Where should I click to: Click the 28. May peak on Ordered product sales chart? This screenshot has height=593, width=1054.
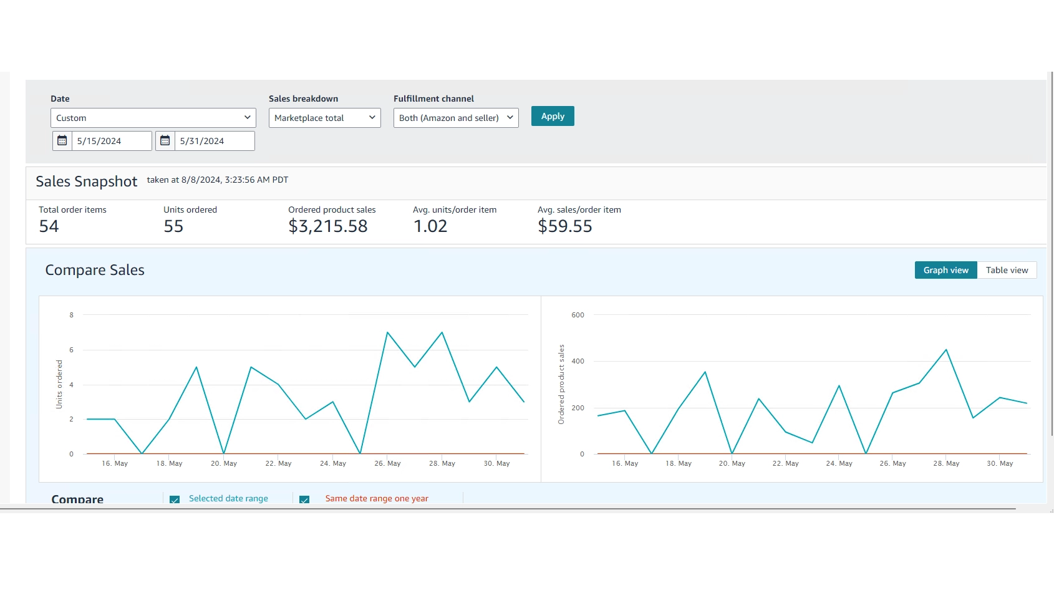click(x=946, y=350)
